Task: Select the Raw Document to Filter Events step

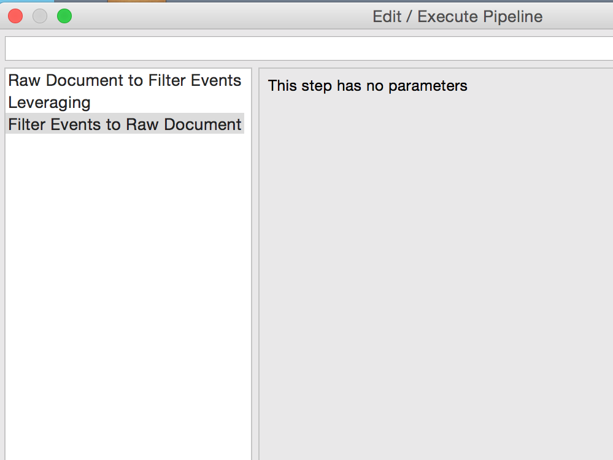Action: (125, 80)
